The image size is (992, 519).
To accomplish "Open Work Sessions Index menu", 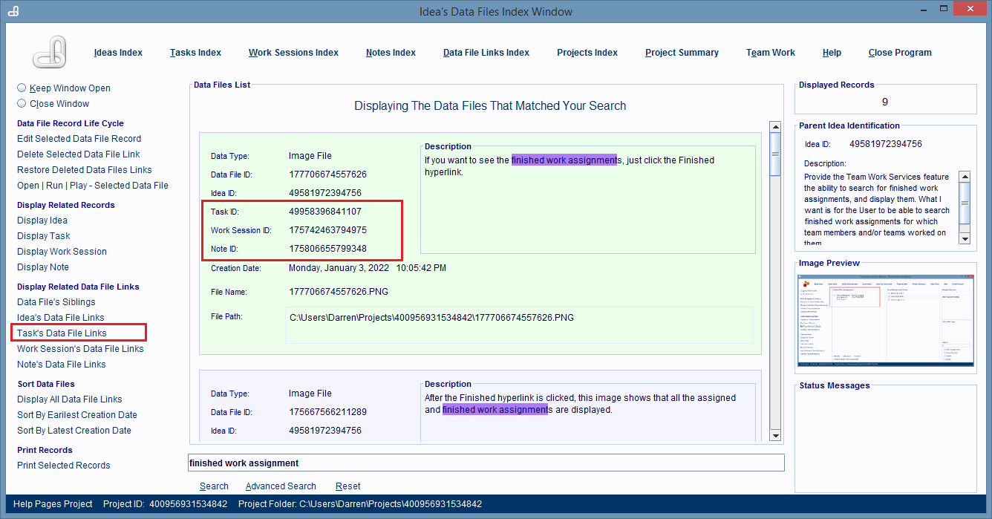I will pos(293,53).
